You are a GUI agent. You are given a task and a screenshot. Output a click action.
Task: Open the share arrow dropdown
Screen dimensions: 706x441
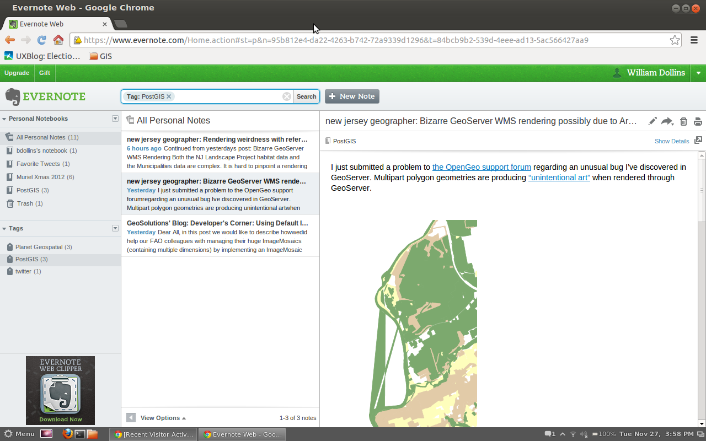point(673,123)
